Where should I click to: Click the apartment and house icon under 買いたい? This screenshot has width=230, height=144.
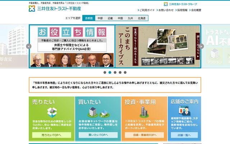tap(98, 112)
